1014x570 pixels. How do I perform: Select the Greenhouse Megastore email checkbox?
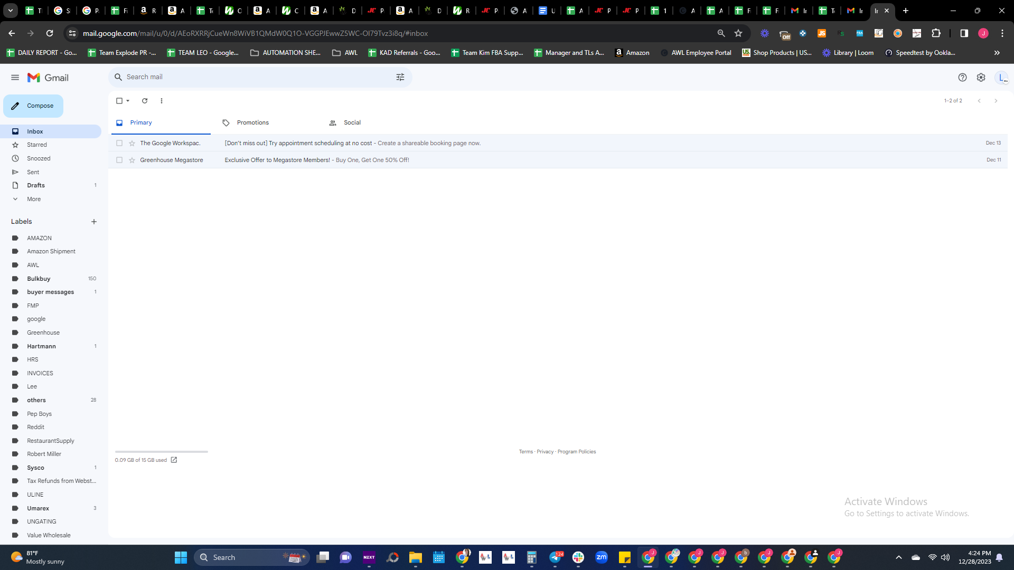point(119,160)
